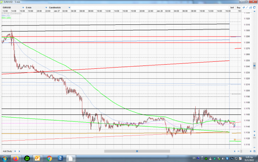Open Google Chrome from the taskbar
258x162 pixels.
(49, 159)
